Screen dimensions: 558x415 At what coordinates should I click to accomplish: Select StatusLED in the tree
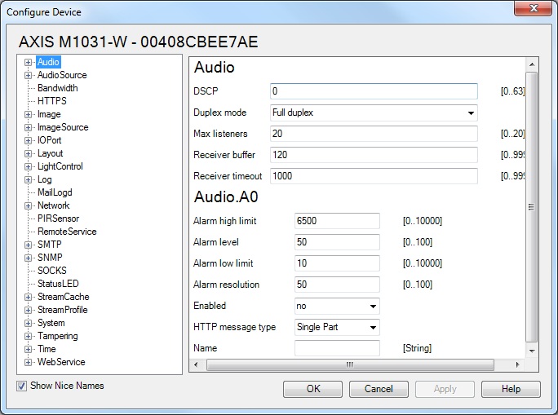[58, 284]
